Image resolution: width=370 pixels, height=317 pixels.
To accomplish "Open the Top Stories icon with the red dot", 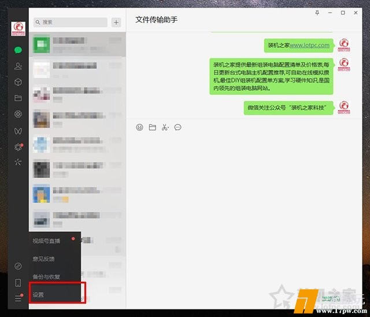I will click(18, 147).
